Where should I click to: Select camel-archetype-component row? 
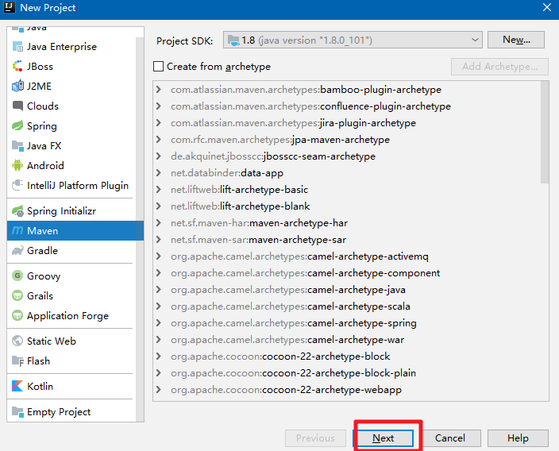point(349,273)
